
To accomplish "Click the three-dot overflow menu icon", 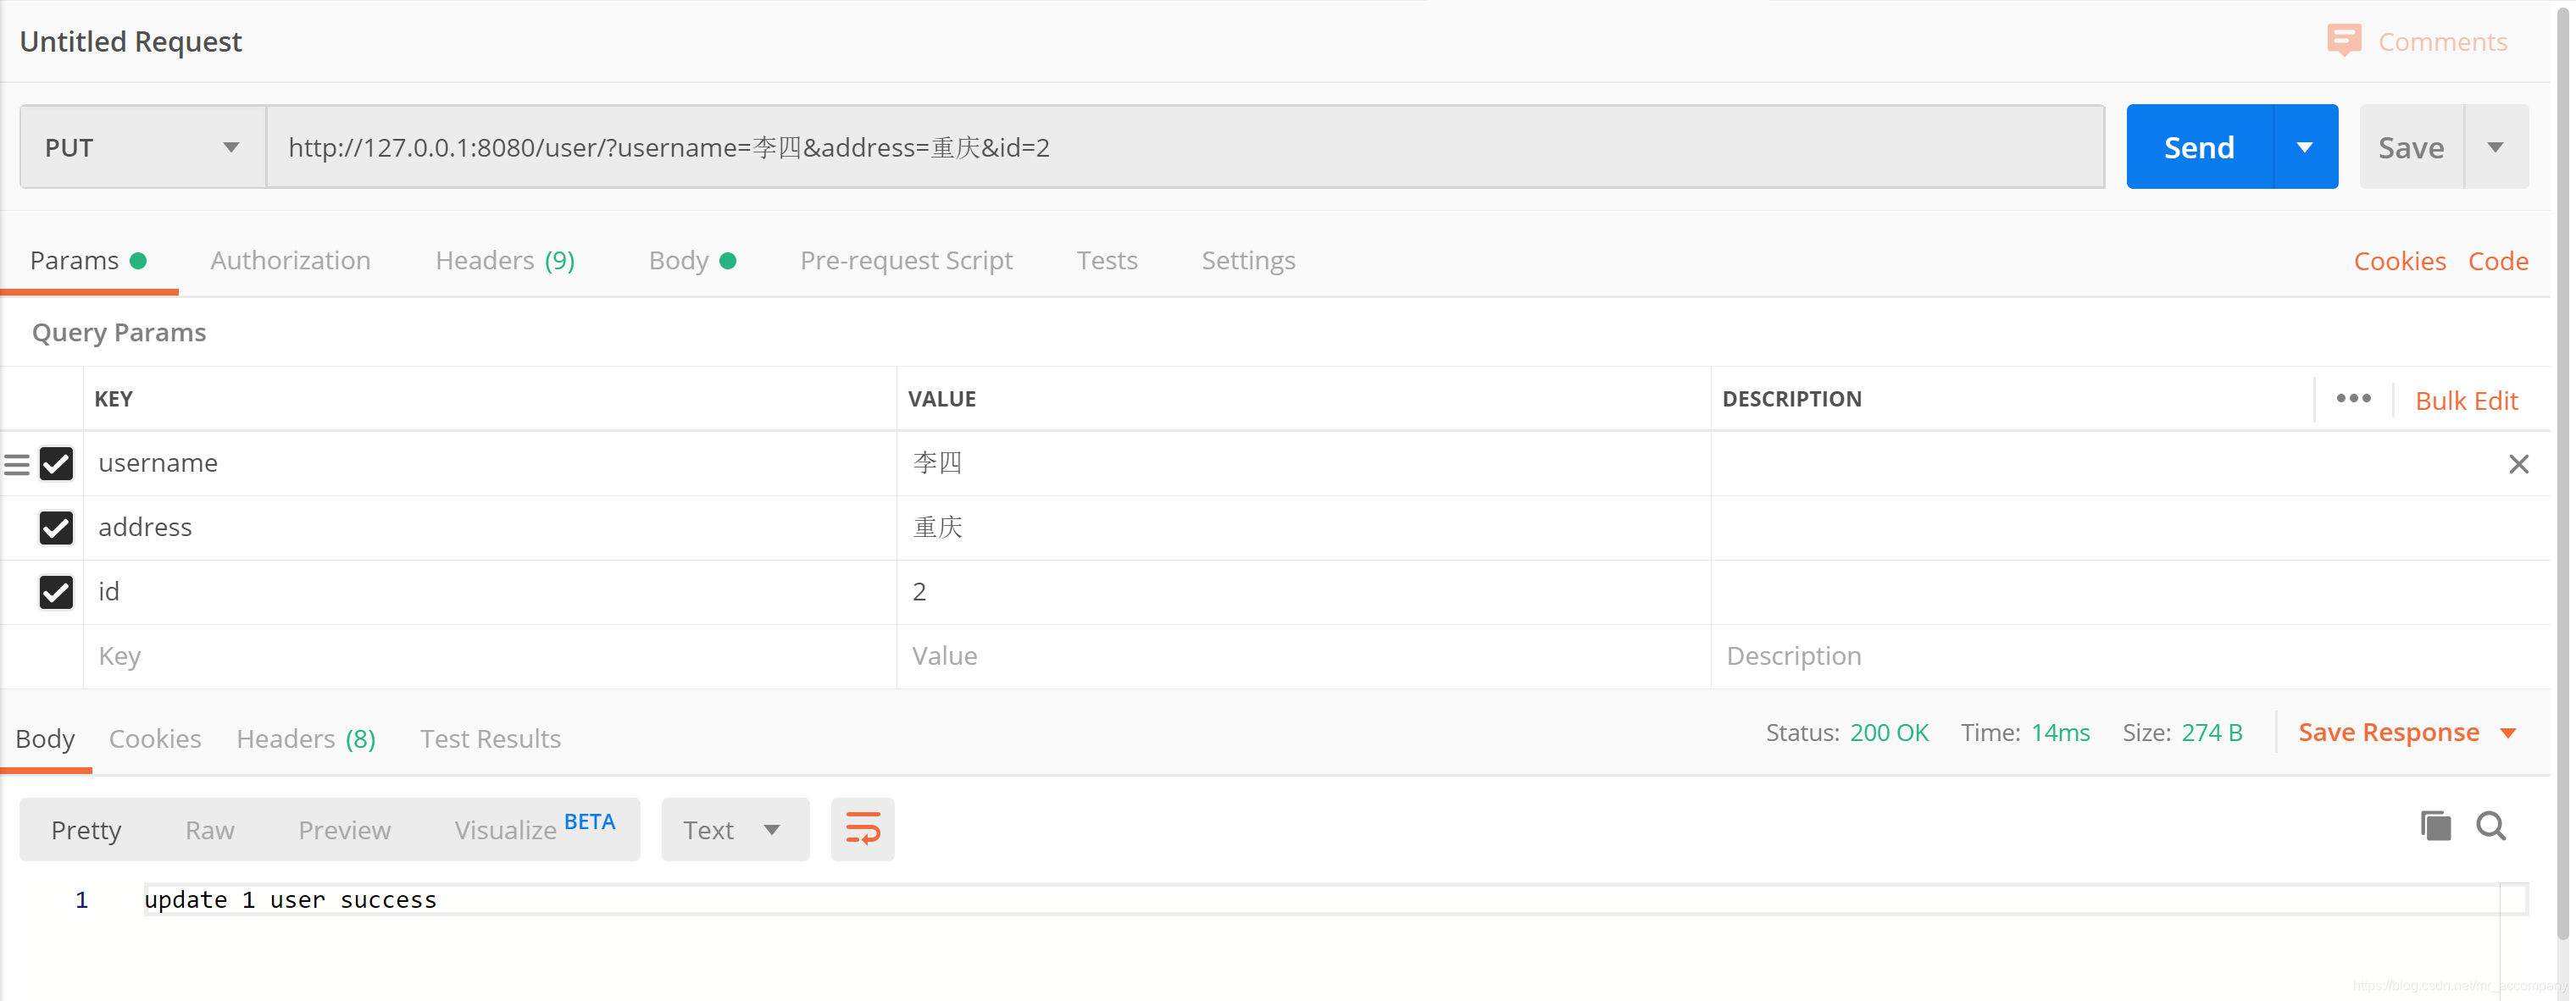I will [2351, 399].
